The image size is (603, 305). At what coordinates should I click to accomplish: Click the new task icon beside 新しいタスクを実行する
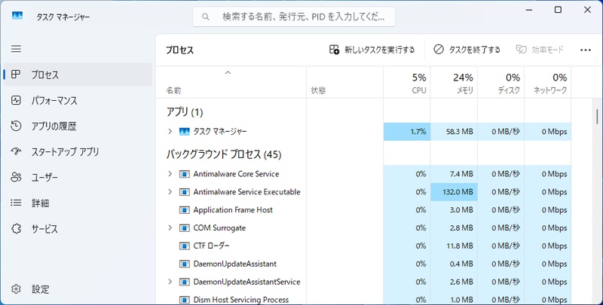point(334,50)
